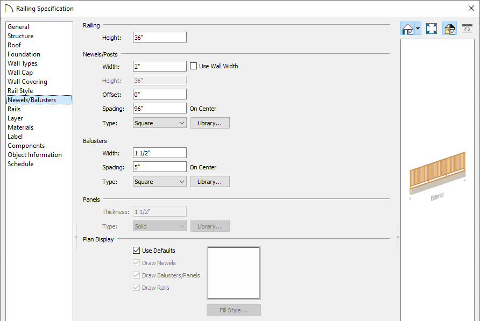Image resolution: width=480 pixels, height=321 pixels.
Task: Close the Railing Specification dialog
Action: pyautogui.click(x=471, y=8)
